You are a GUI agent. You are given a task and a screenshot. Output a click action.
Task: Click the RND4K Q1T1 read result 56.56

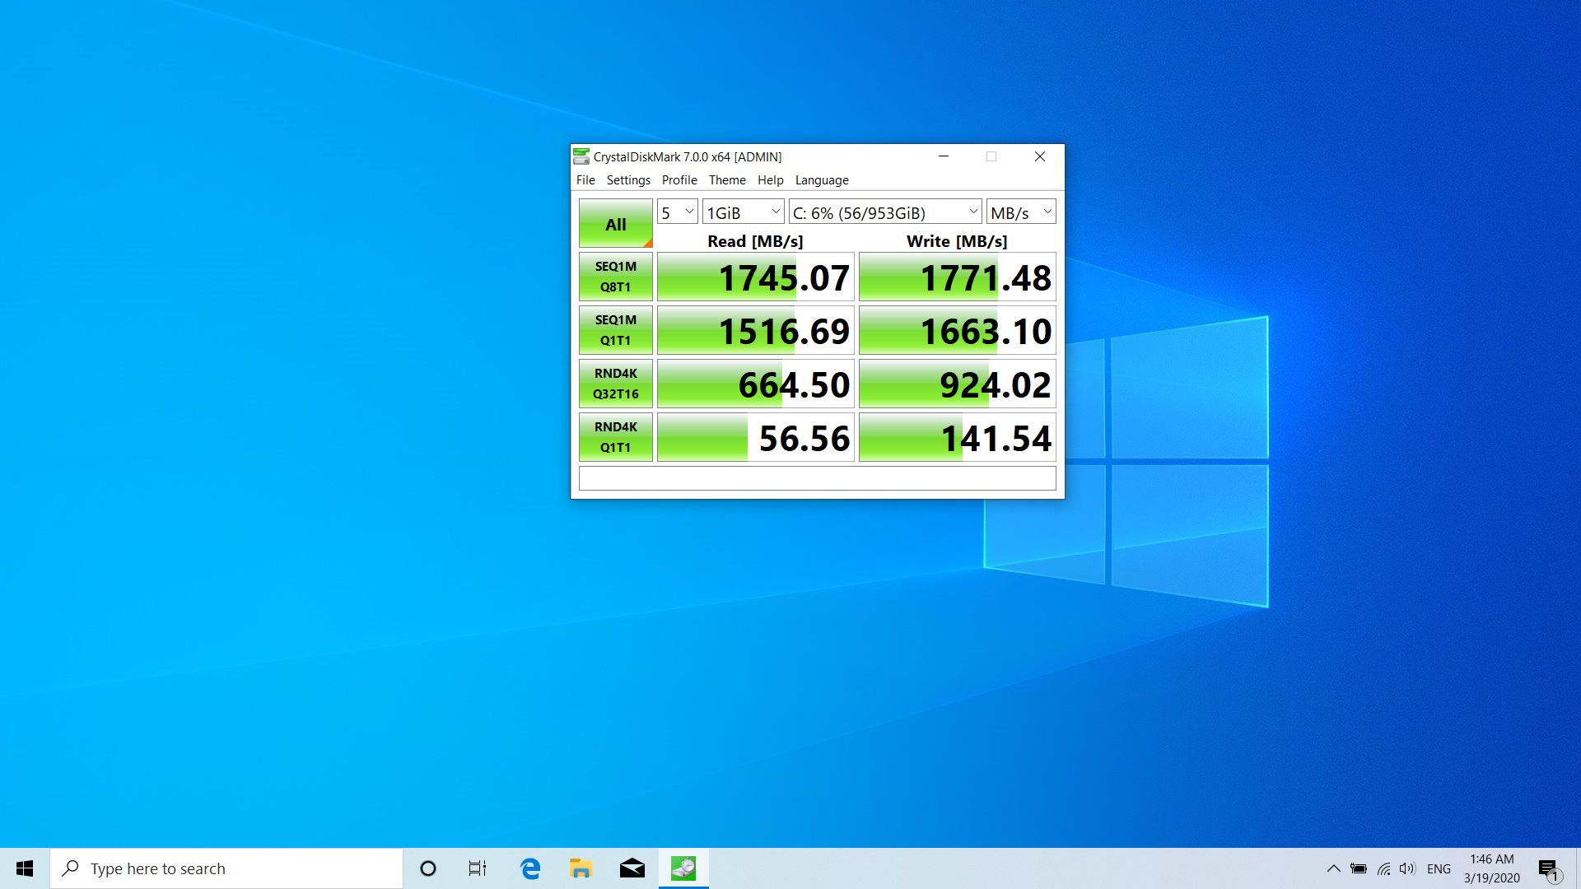[x=755, y=437]
